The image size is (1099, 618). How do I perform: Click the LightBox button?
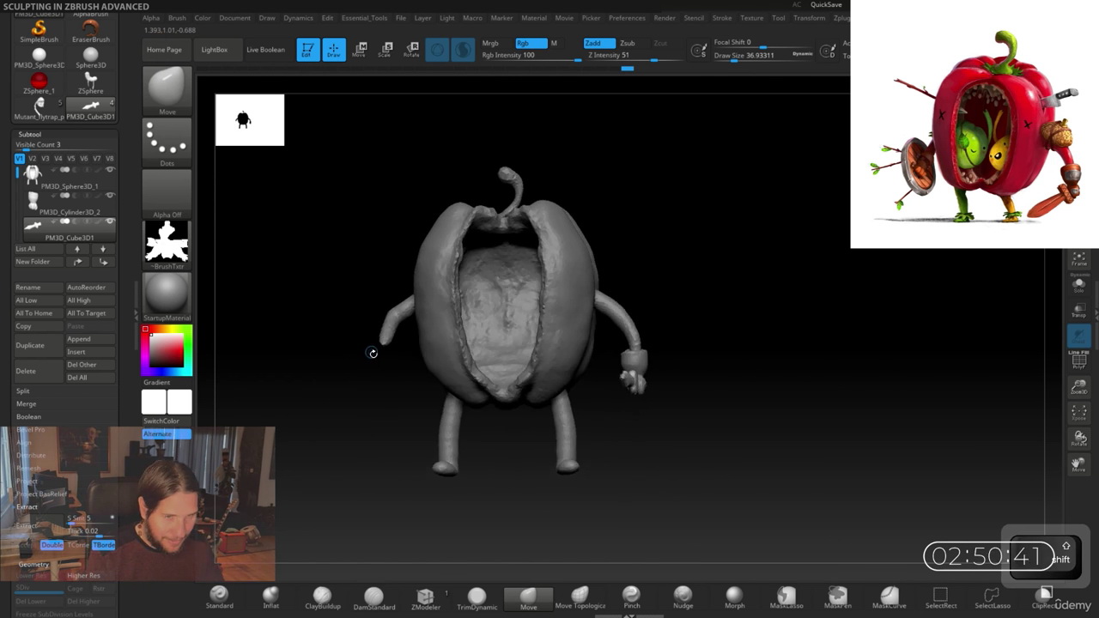[215, 50]
